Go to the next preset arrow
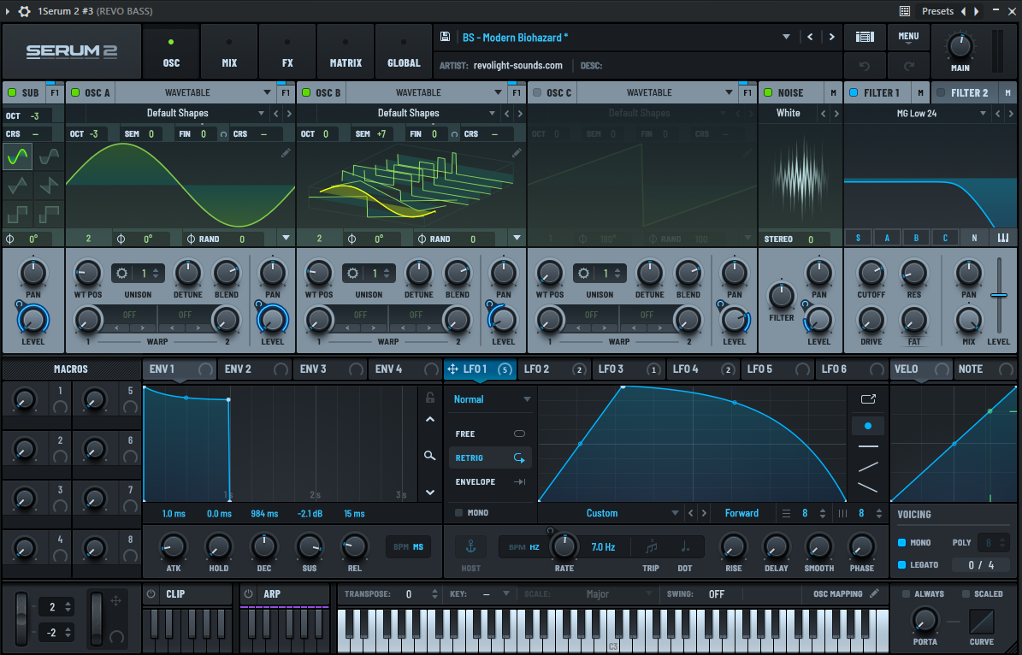Screen dimensions: 1022x655 tap(831, 37)
